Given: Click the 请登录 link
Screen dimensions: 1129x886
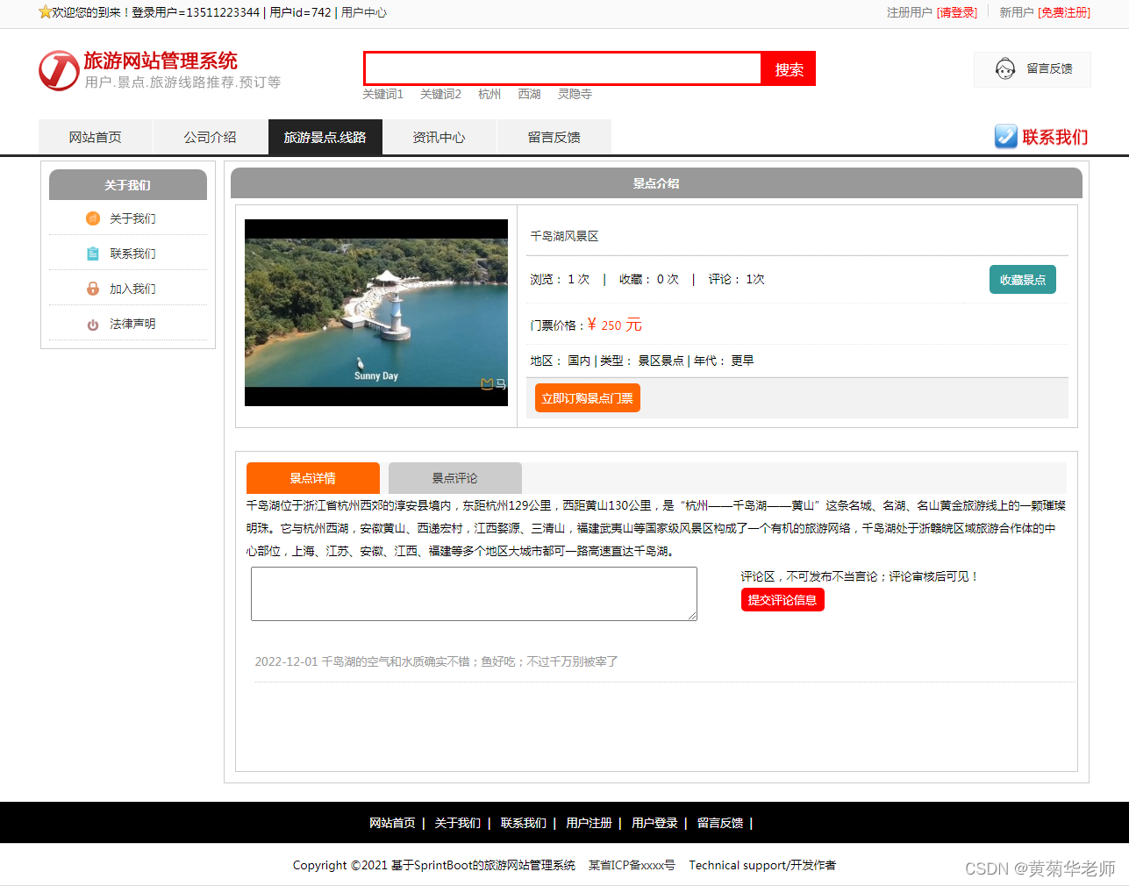Looking at the screenshot, I should (957, 12).
